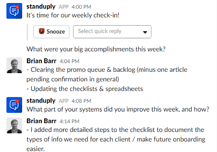Click the 4:14 PM message timestamp

[x=69, y=121]
